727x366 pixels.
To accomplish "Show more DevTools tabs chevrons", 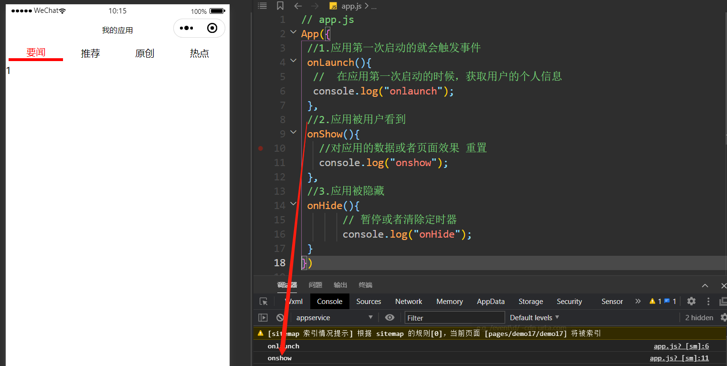I will [x=638, y=302].
